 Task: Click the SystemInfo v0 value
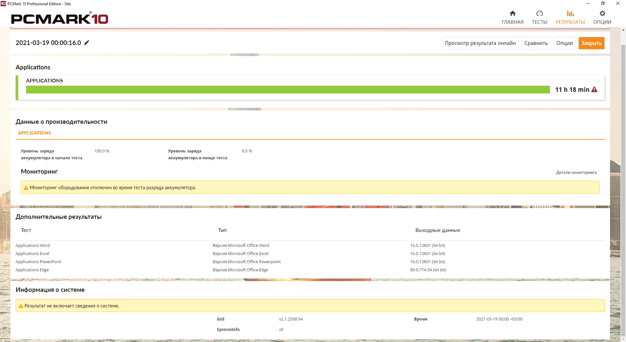pos(281,329)
